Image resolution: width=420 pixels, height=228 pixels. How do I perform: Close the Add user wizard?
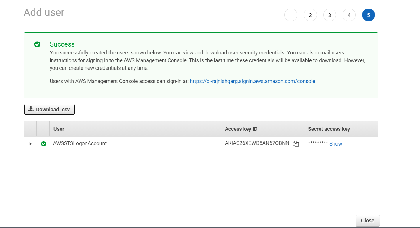tap(368, 221)
